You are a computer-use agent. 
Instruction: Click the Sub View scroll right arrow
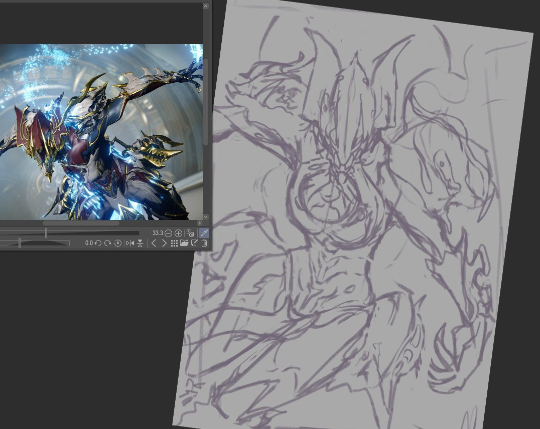click(x=199, y=223)
